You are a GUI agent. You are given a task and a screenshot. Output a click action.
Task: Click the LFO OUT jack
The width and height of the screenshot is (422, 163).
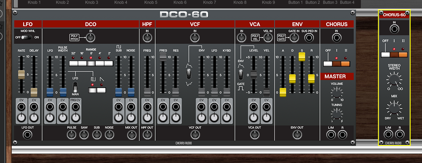(27, 134)
